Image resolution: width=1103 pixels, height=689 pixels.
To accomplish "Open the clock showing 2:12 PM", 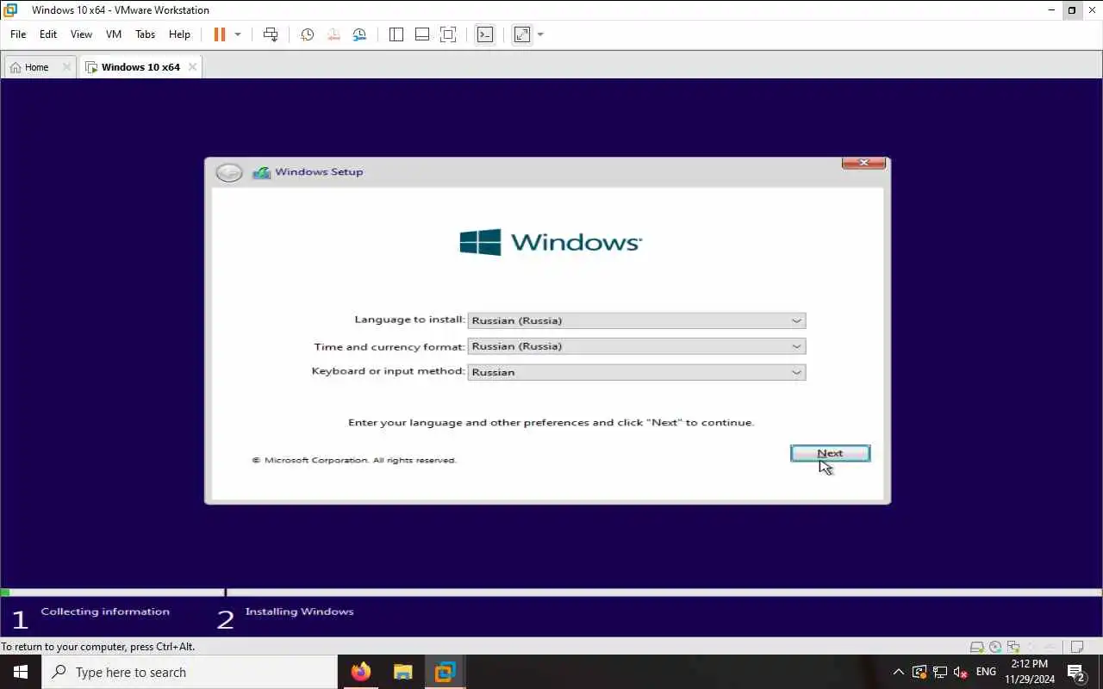I will [1030, 672].
